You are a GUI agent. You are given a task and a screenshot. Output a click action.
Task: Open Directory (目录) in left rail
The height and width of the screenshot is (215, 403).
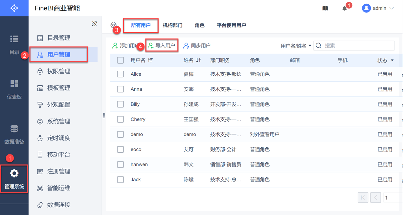click(14, 44)
